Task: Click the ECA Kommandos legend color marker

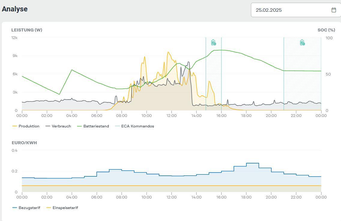Action: pos(117,126)
